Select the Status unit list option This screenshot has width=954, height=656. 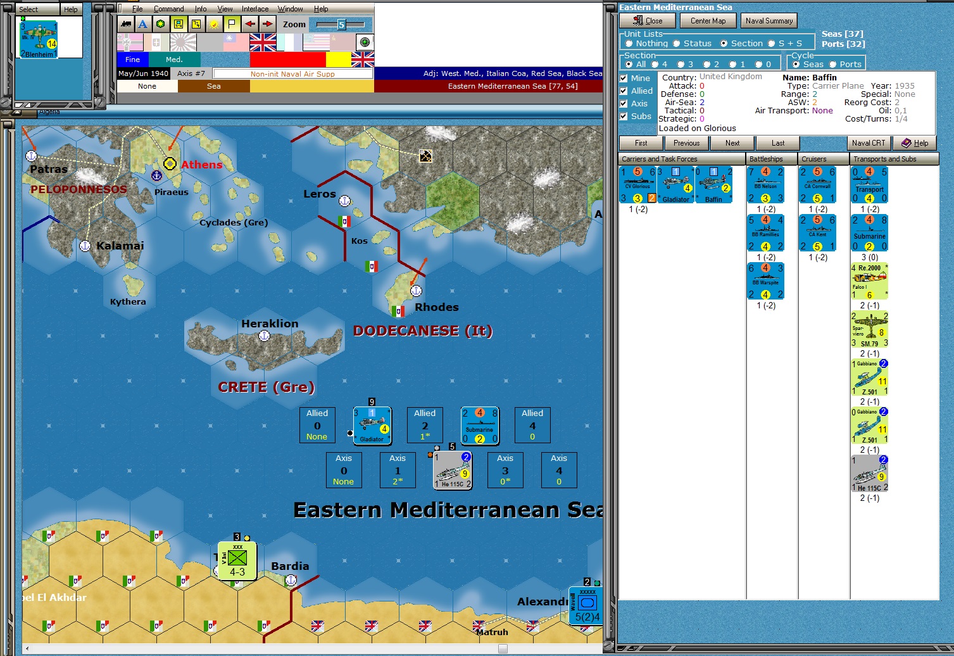point(692,44)
